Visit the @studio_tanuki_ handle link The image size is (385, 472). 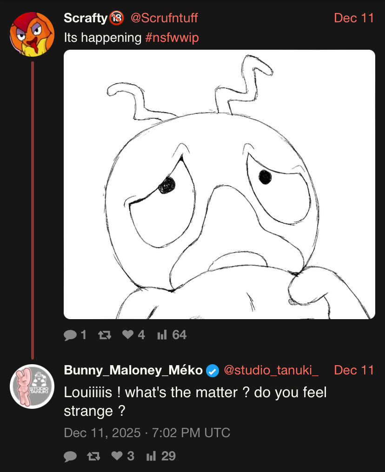[x=271, y=370]
